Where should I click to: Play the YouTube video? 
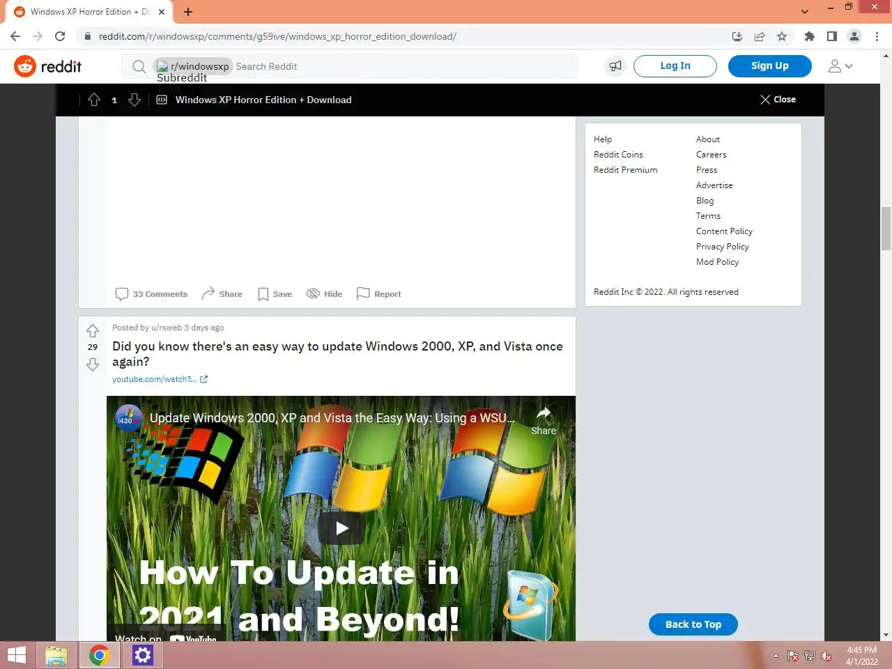click(341, 528)
